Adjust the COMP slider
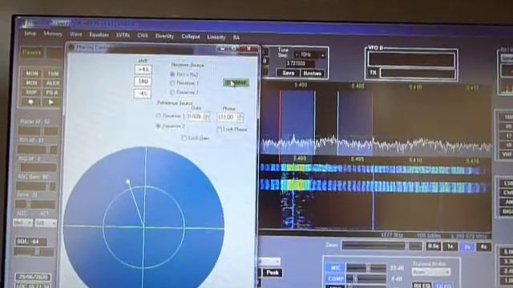513x288 pixels. click(366, 279)
